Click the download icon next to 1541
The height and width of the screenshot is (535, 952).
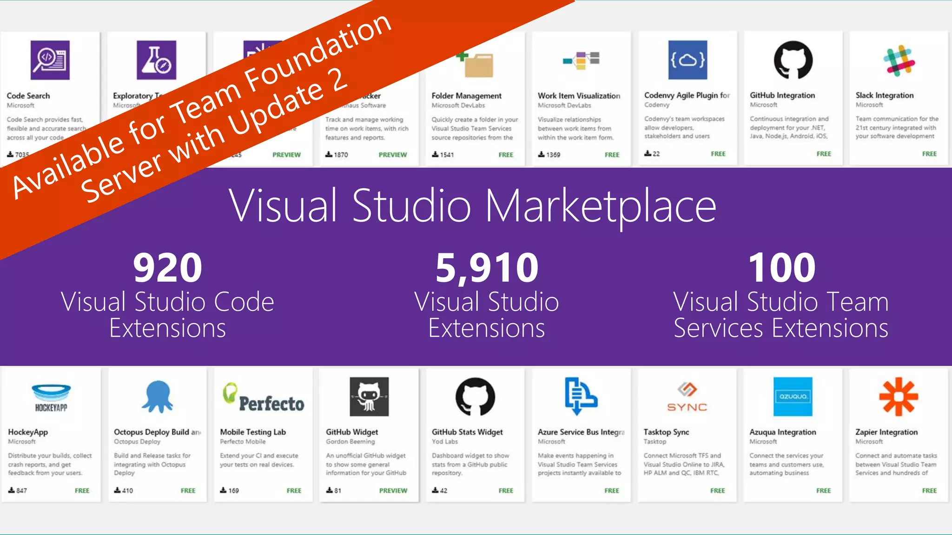435,154
